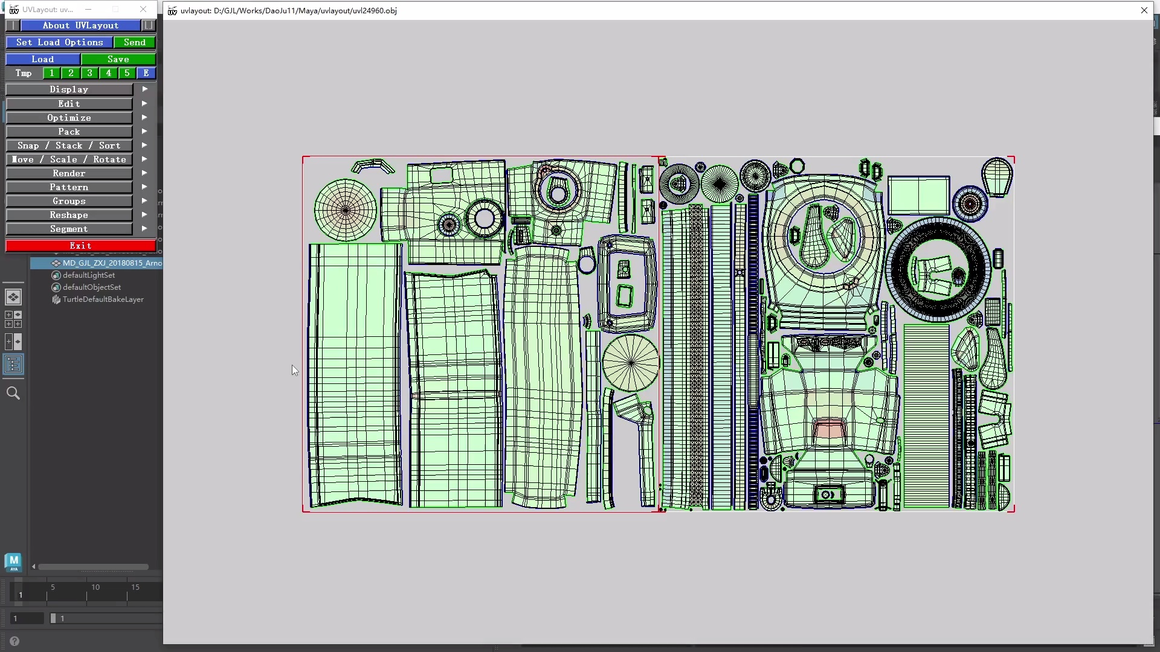This screenshot has width=1160, height=652.
Task: Expand the Pack section arrow
Action: [x=144, y=132]
